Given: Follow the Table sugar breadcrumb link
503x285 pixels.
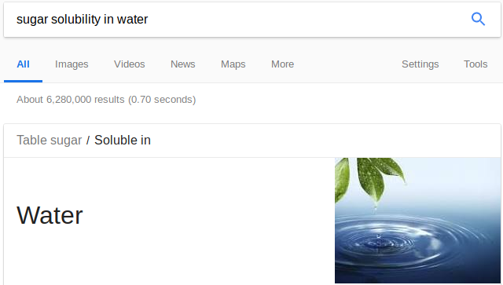Looking at the screenshot, I should pyautogui.click(x=49, y=140).
